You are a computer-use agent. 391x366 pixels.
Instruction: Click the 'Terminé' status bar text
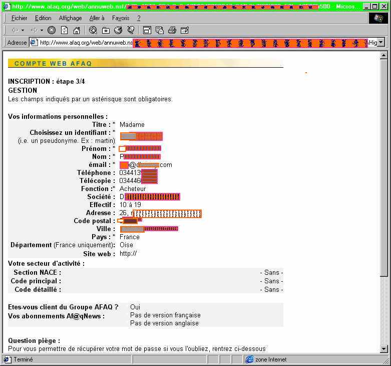(x=23, y=359)
